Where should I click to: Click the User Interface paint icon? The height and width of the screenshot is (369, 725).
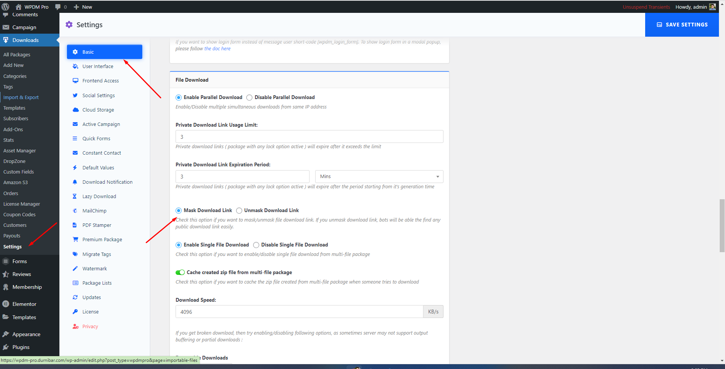(75, 66)
